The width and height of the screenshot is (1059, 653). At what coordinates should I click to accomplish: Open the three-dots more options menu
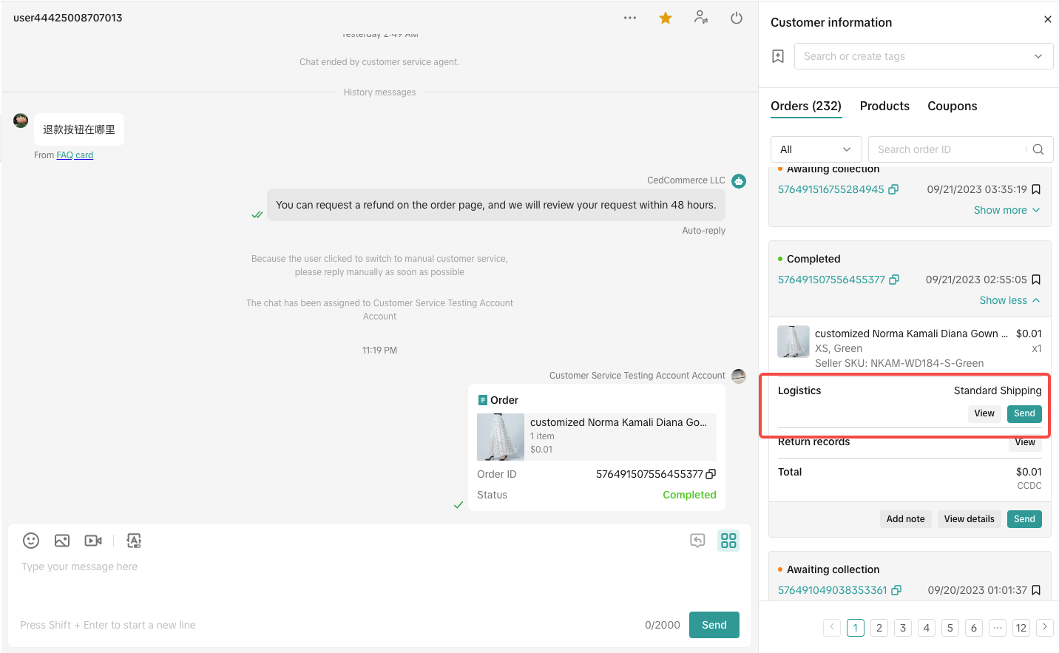[630, 18]
